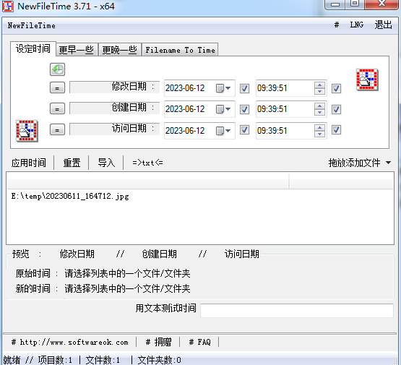
Task: Open the 访问日期 calendar dropdown
Action: (x=223, y=131)
